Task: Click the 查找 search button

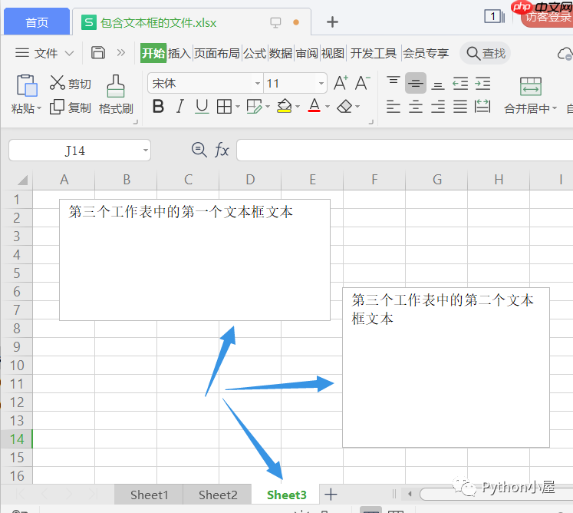Action: pos(486,53)
